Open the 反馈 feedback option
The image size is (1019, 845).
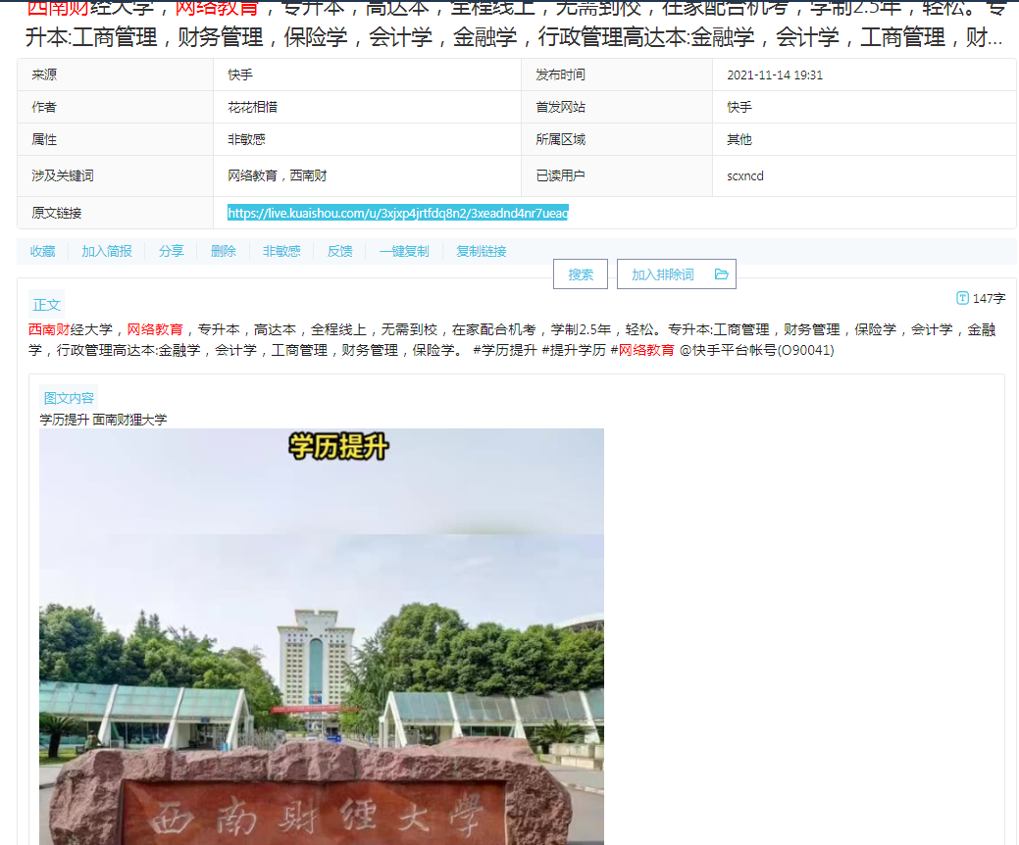[x=339, y=251]
